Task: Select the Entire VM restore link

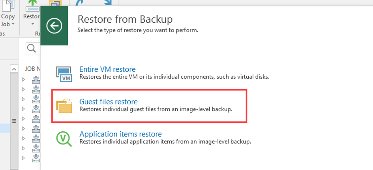Action: [x=107, y=69]
